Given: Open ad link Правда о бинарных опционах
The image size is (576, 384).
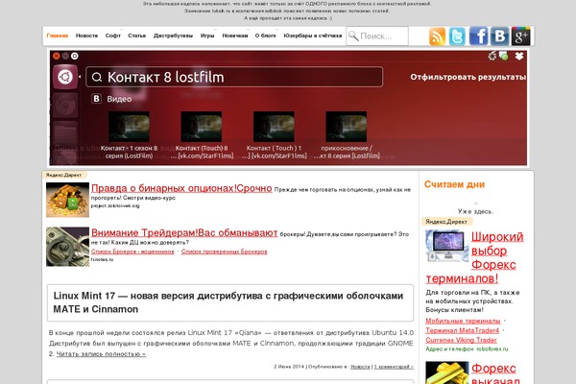Looking at the screenshot, I should pos(181,188).
